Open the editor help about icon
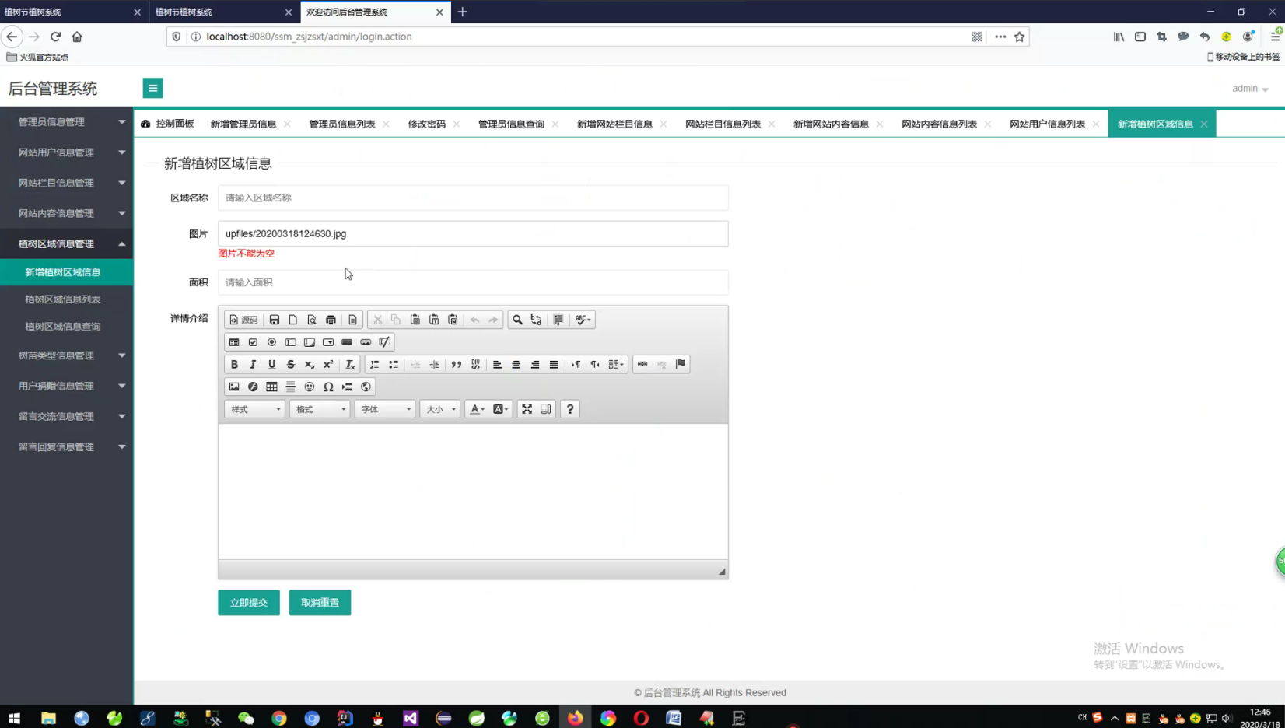Image resolution: width=1285 pixels, height=728 pixels. (570, 409)
